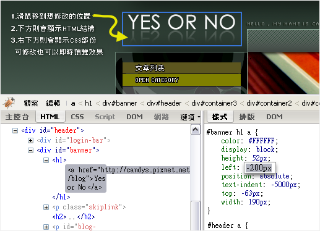
Task: Click the color value #FFFFFF
Action: pos(261,141)
